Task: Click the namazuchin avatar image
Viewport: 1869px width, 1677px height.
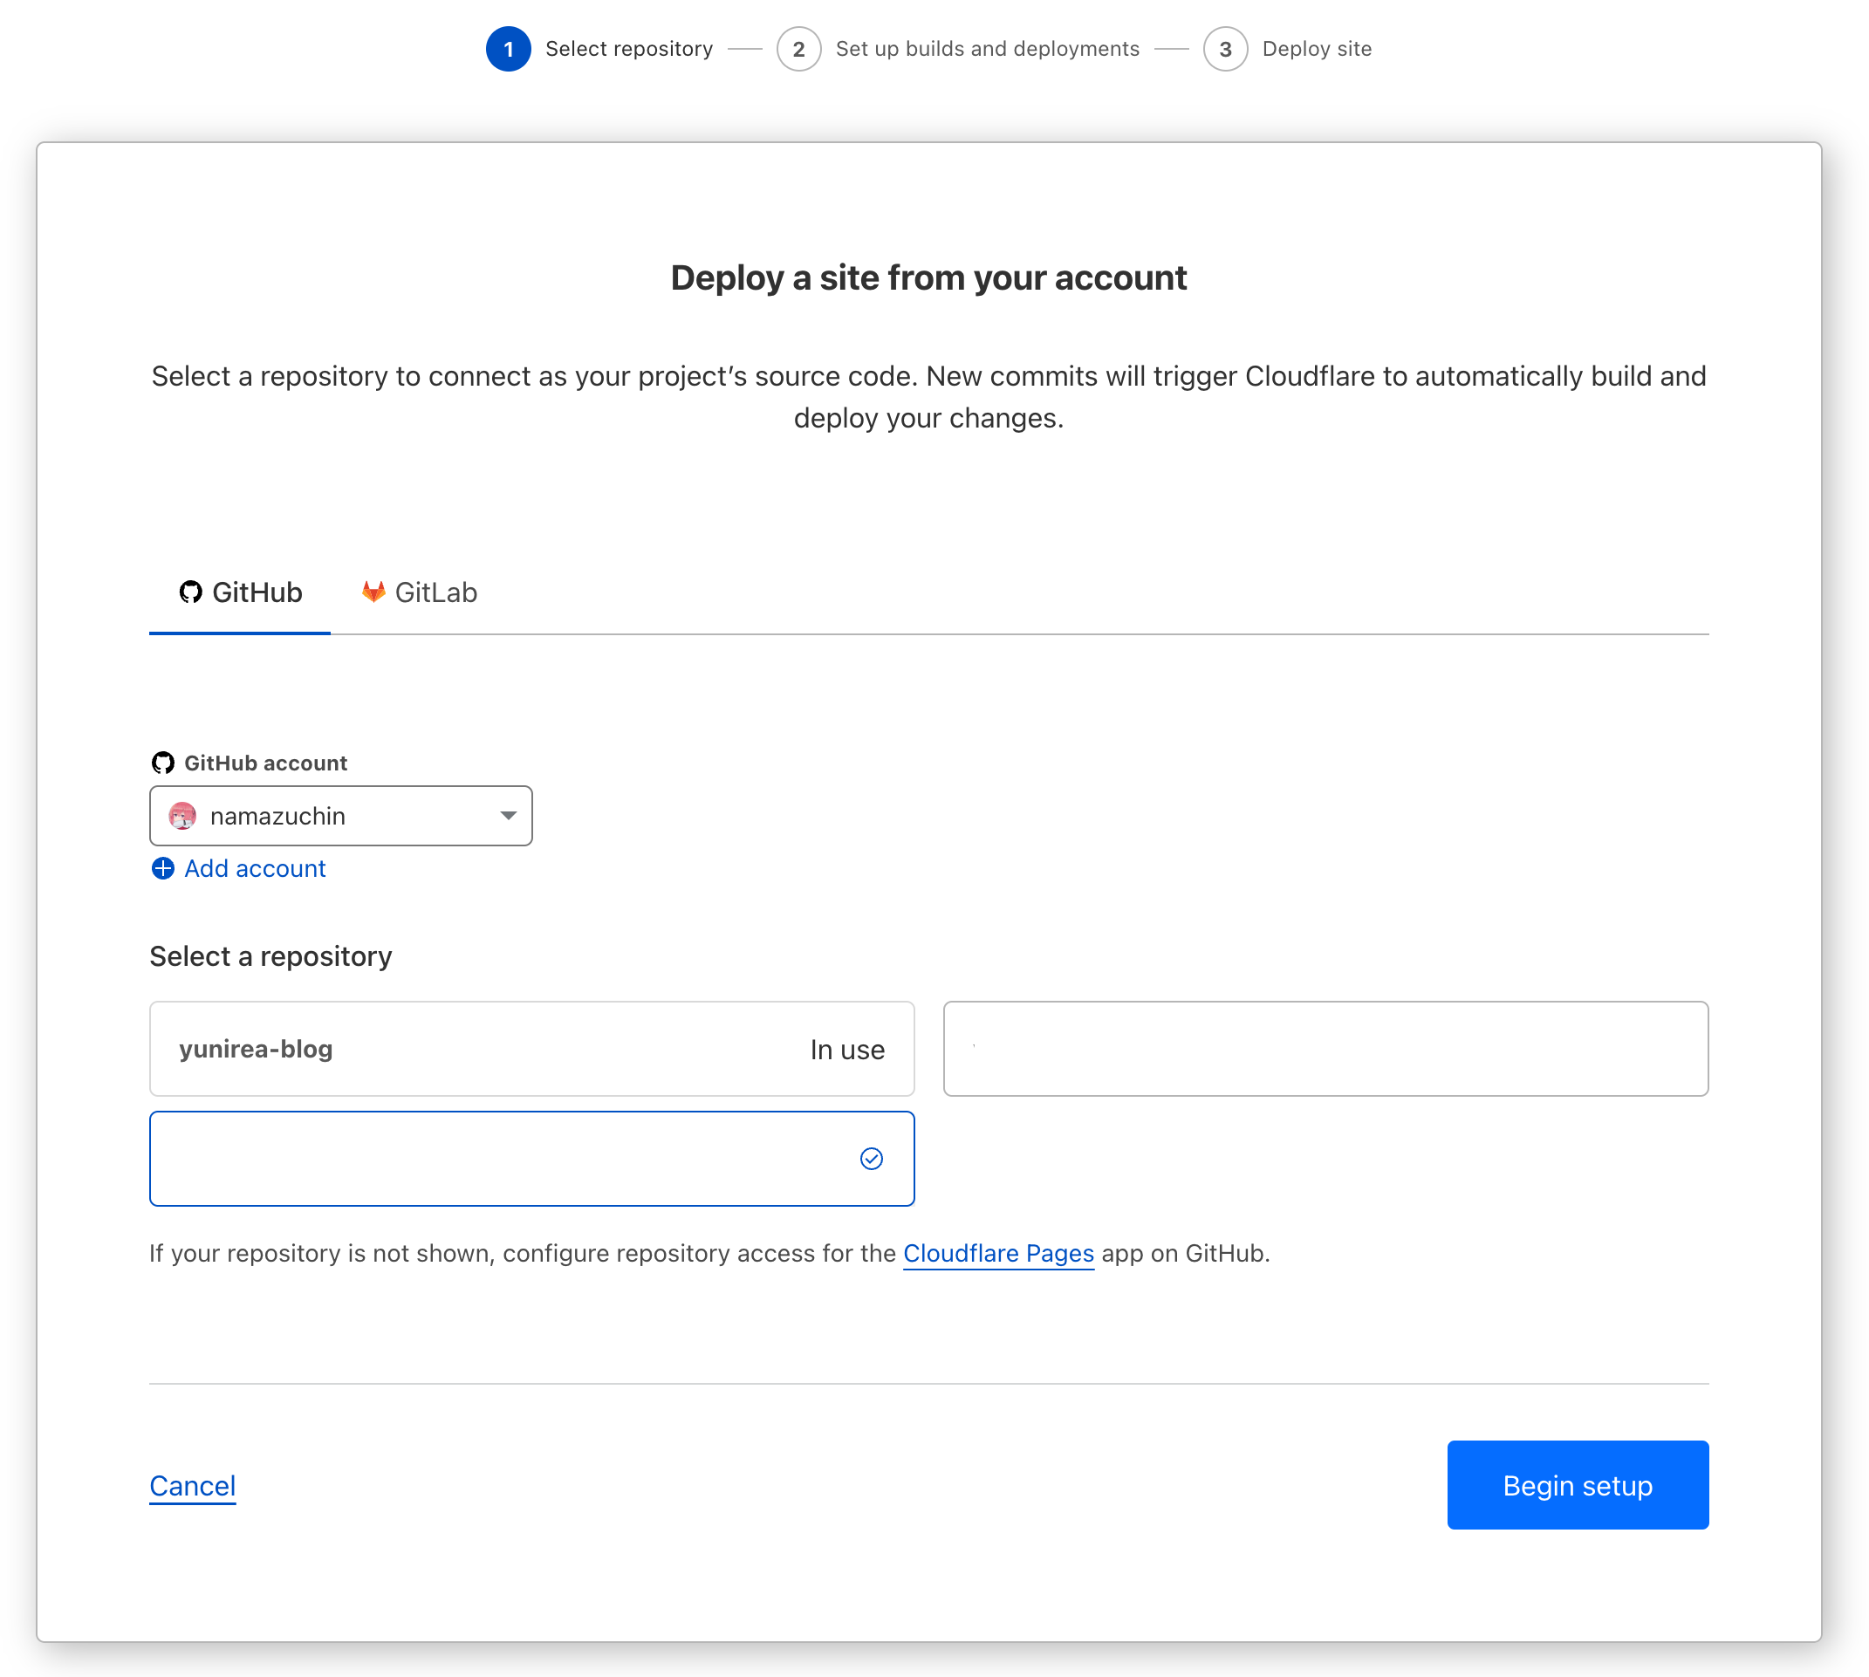Action: 182,816
